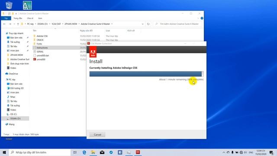Open network status in system tray
The height and width of the screenshot is (156, 277).
pyautogui.click(x=241, y=152)
